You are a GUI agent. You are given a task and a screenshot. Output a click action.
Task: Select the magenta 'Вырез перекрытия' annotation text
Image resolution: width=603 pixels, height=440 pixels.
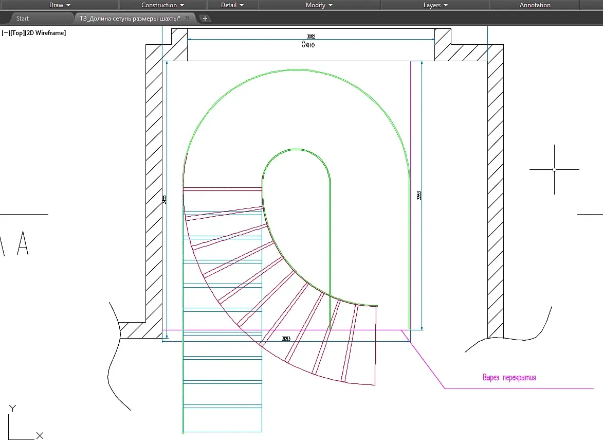[x=509, y=378]
